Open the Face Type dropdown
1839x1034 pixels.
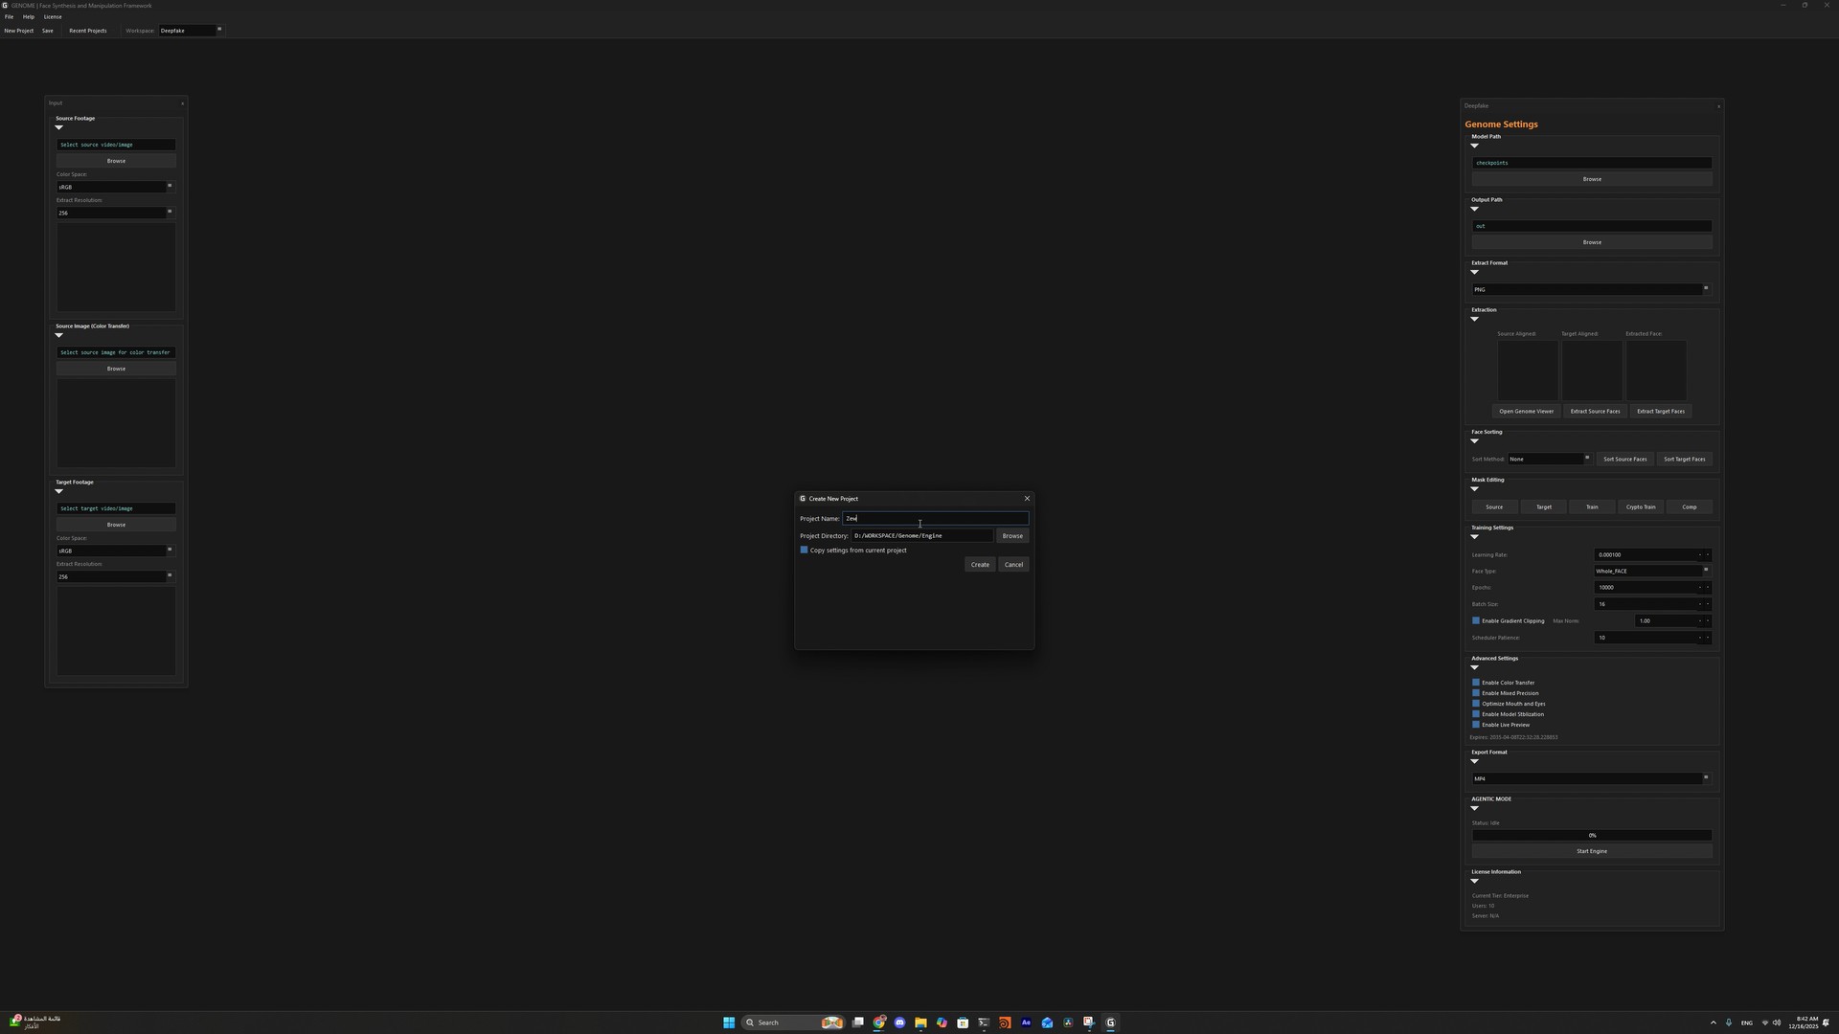(x=1651, y=572)
